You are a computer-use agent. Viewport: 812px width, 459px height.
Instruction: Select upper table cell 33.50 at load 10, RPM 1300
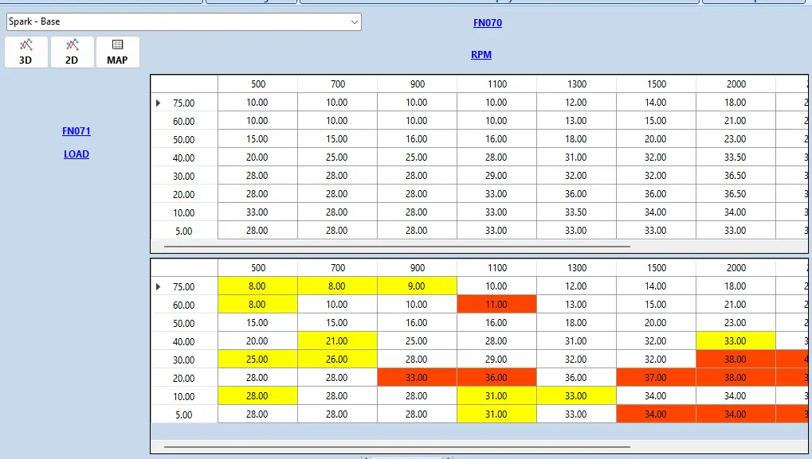click(576, 212)
